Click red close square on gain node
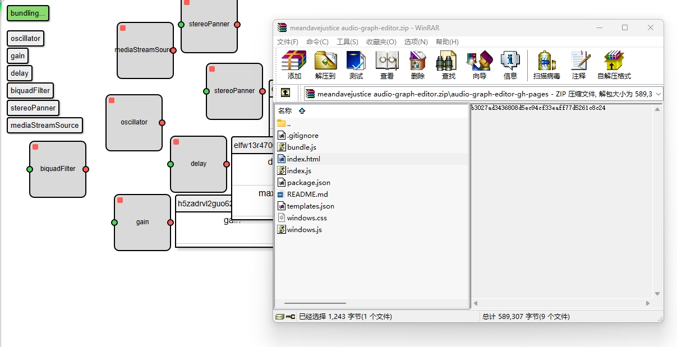 [120, 200]
